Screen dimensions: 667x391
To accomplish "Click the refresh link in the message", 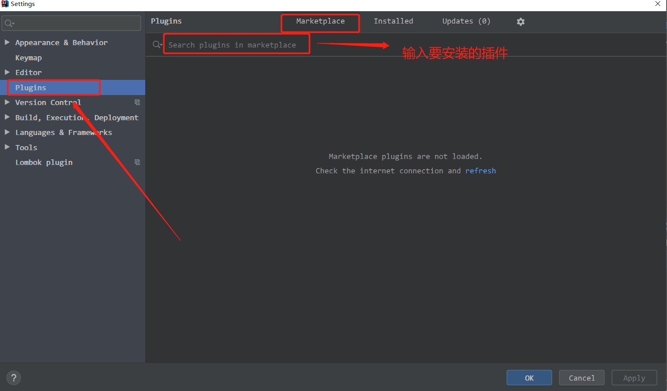I will pos(481,171).
